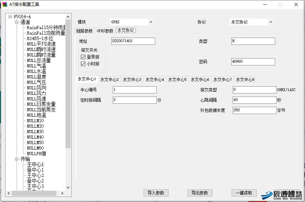The height and width of the screenshot is (202, 305).
Task: Click the AT指令配置工具 app icon in title bar
Action: [5, 4]
